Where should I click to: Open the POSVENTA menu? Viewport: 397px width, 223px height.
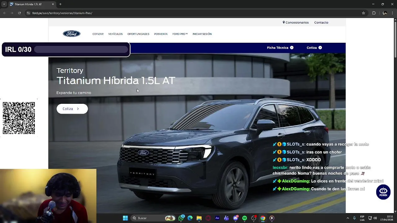(161, 34)
